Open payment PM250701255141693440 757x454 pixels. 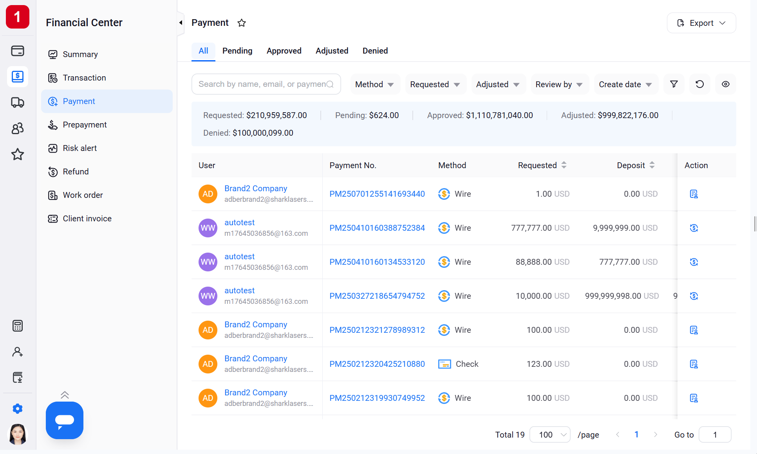pos(377,194)
